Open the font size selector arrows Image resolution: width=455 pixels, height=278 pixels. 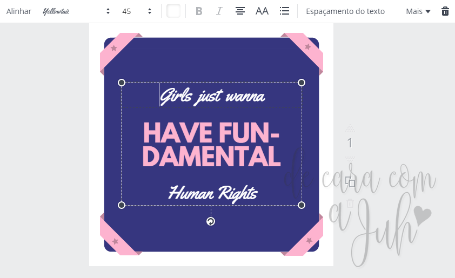pyautogui.click(x=150, y=11)
